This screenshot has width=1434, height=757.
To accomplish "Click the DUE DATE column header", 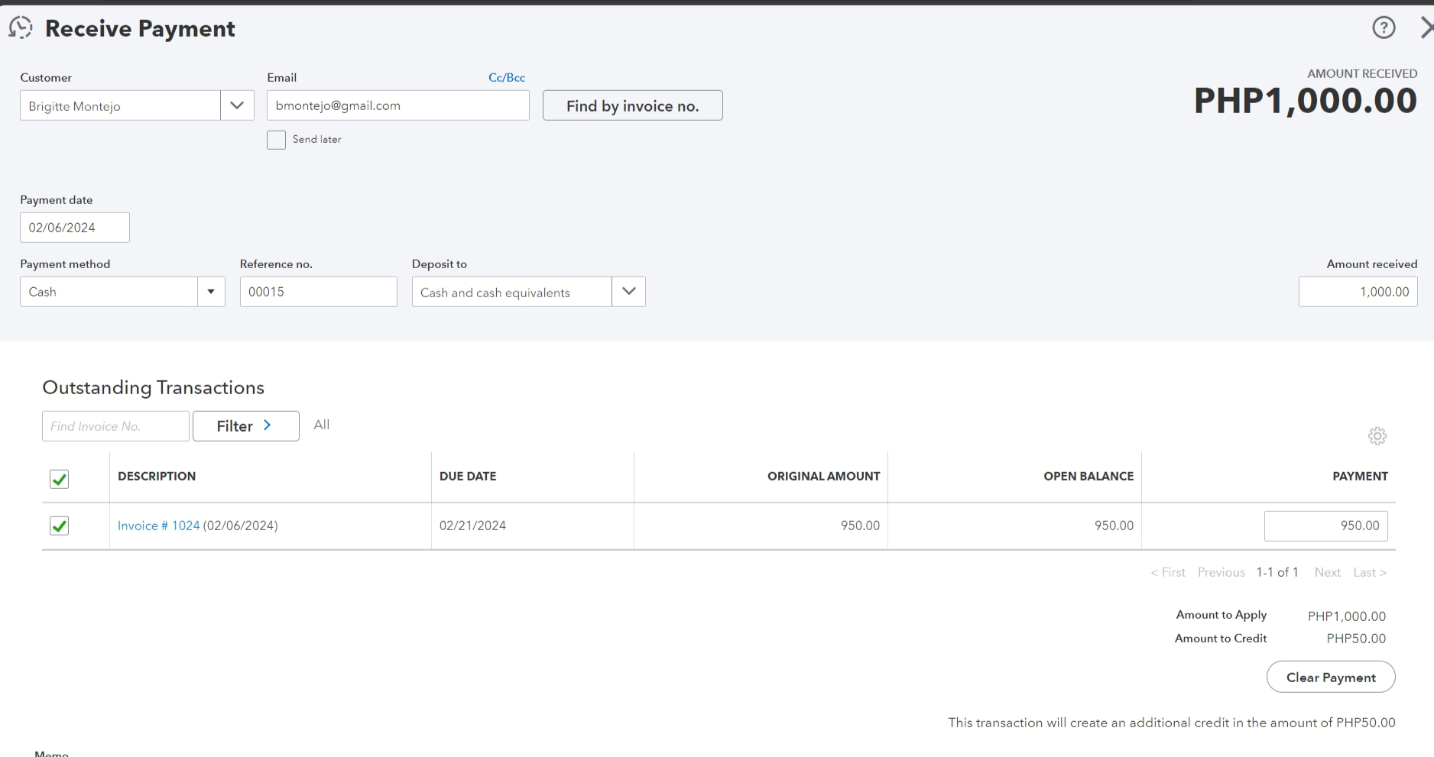I will [x=468, y=476].
